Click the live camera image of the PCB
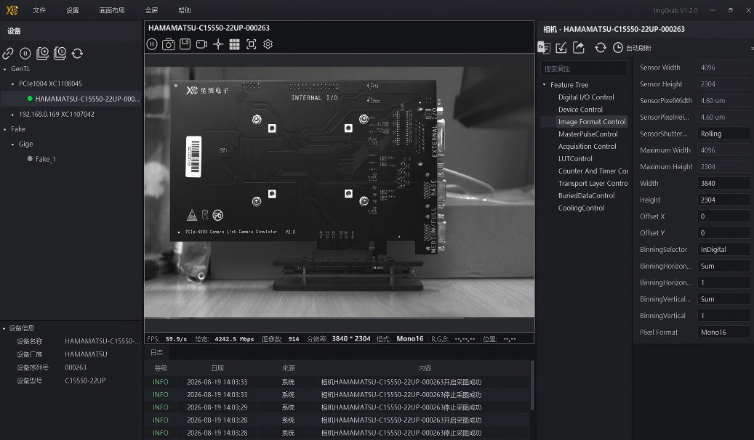754x440 pixels. (x=339, y=192)
